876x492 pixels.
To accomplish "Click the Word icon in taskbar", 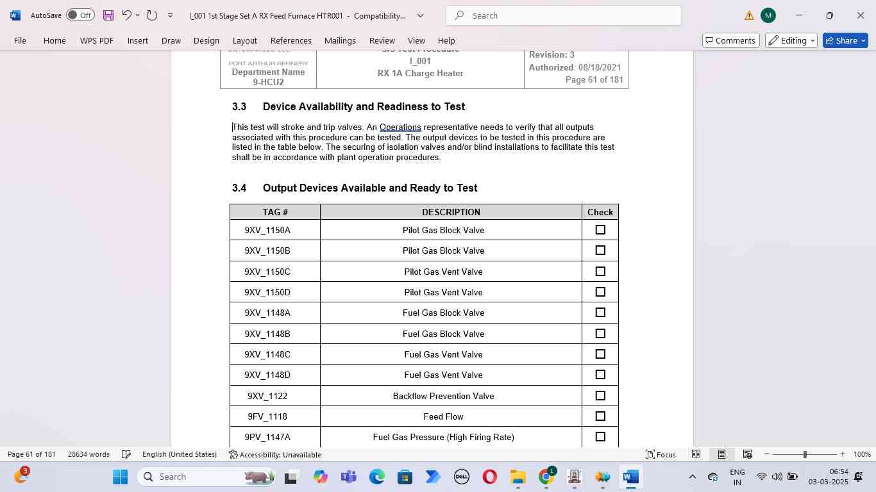I will pyautogui.click(x=630, y=477).
